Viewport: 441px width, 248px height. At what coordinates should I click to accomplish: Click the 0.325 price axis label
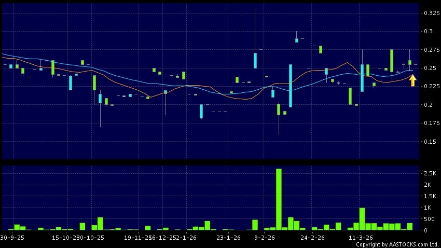click(x=430, y=12)
